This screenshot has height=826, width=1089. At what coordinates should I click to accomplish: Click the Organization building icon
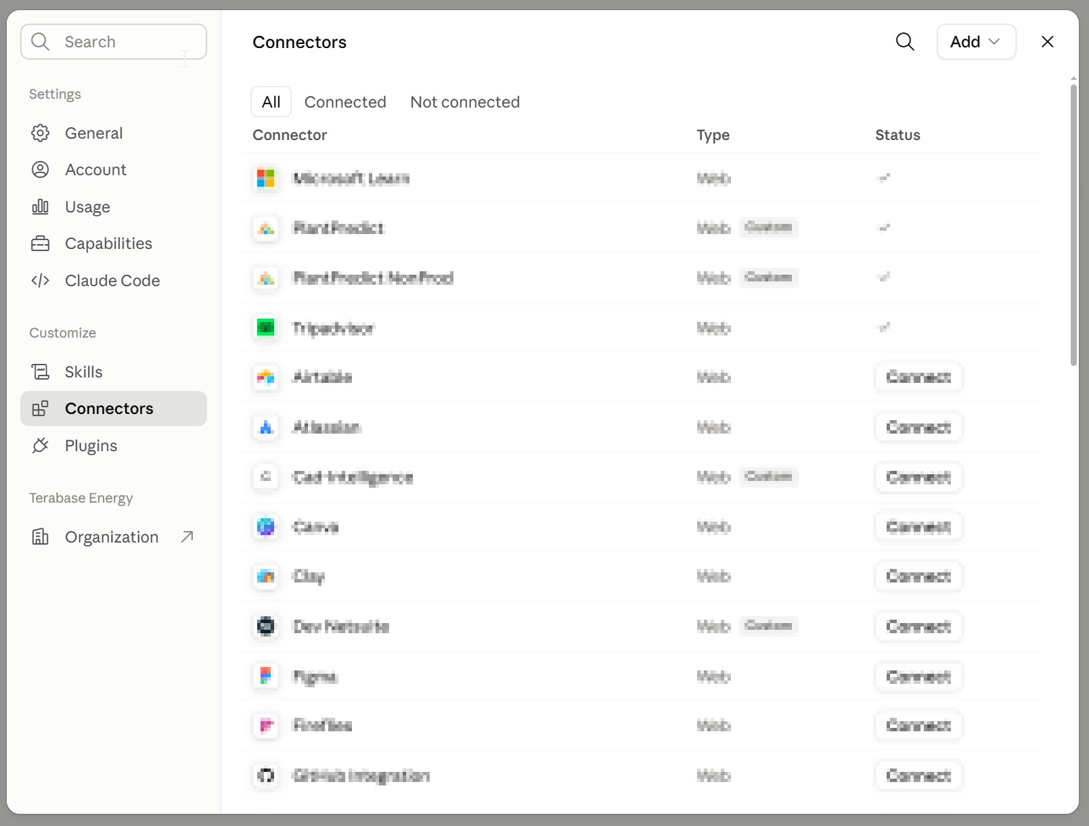[41, 537]
